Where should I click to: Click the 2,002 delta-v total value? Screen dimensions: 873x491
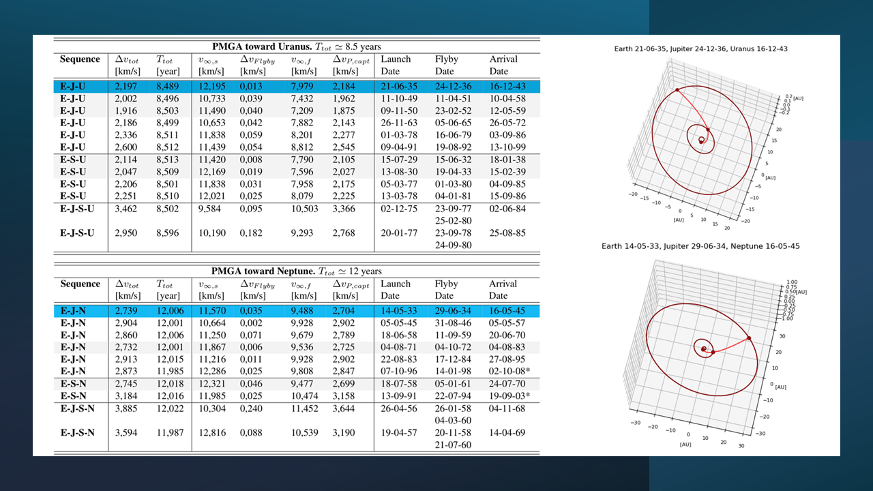coord(127,98)
